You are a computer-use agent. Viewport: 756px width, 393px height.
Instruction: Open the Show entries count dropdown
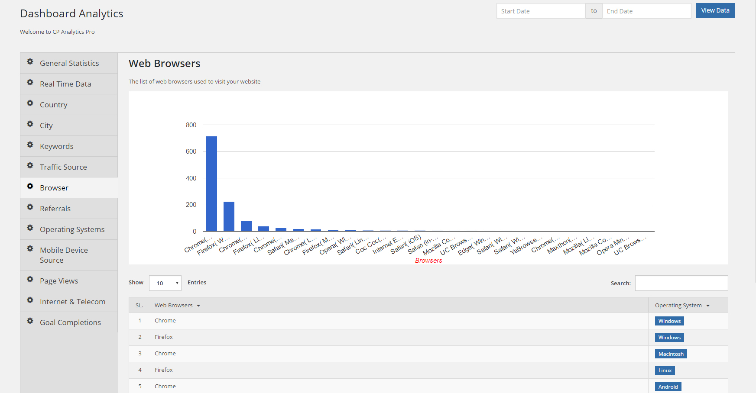(165, 283)
